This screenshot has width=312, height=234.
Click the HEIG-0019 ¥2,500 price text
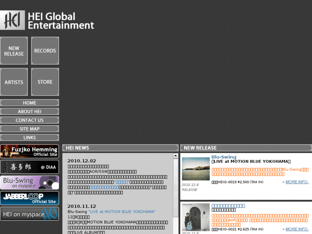[237, 182]
